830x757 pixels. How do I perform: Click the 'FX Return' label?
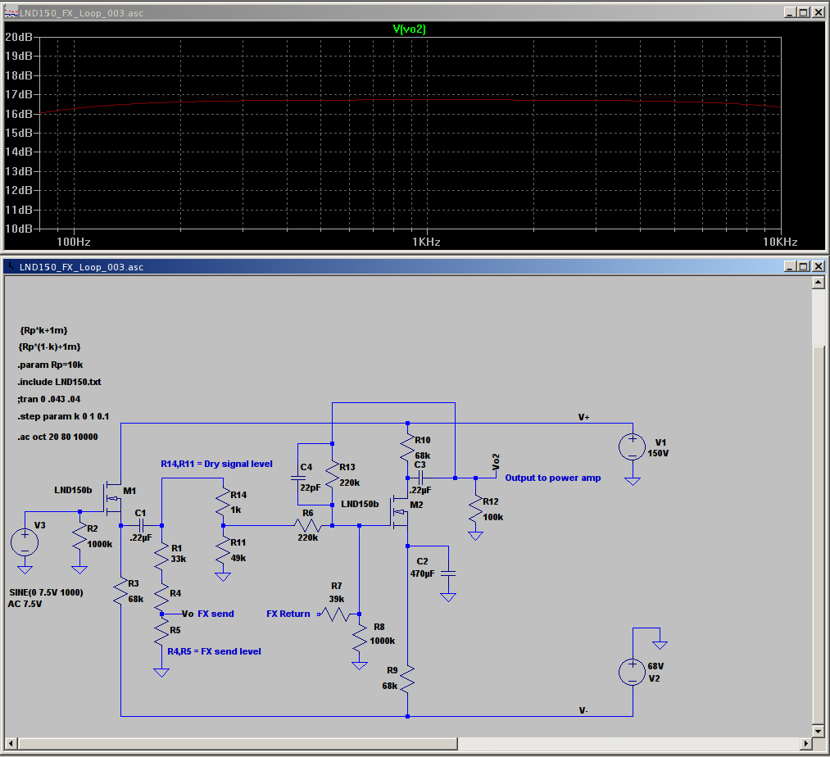coord(288,614)
